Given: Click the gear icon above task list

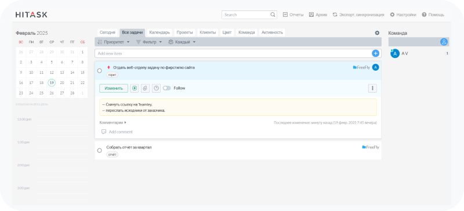Looking at the screenshot, I should [377, 33].
